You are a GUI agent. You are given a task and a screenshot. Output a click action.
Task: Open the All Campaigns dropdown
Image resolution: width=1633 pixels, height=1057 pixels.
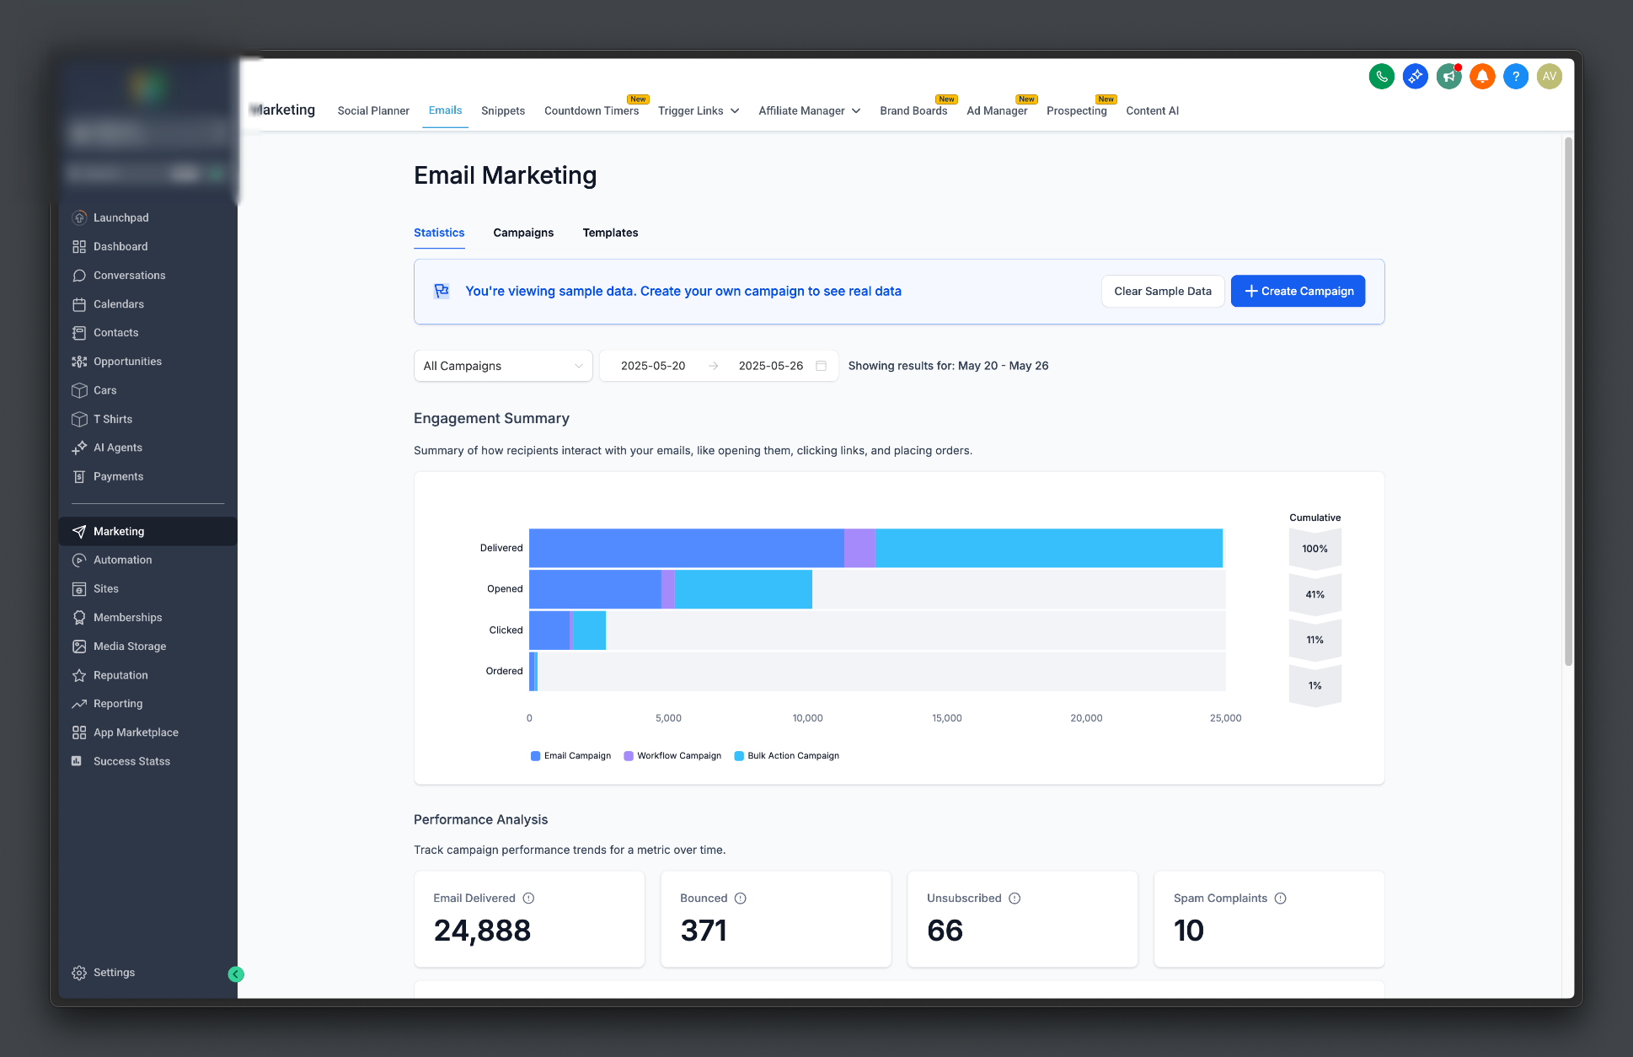coord(503,366)
